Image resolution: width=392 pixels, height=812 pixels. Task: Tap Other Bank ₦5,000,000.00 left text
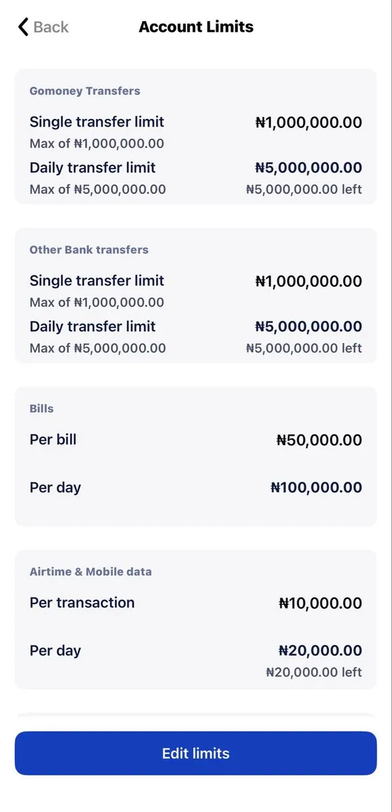[304, 348]
